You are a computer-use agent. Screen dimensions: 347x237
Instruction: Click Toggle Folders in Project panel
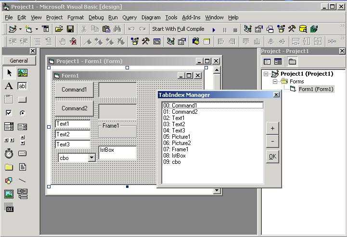click(x=292, y=62)
